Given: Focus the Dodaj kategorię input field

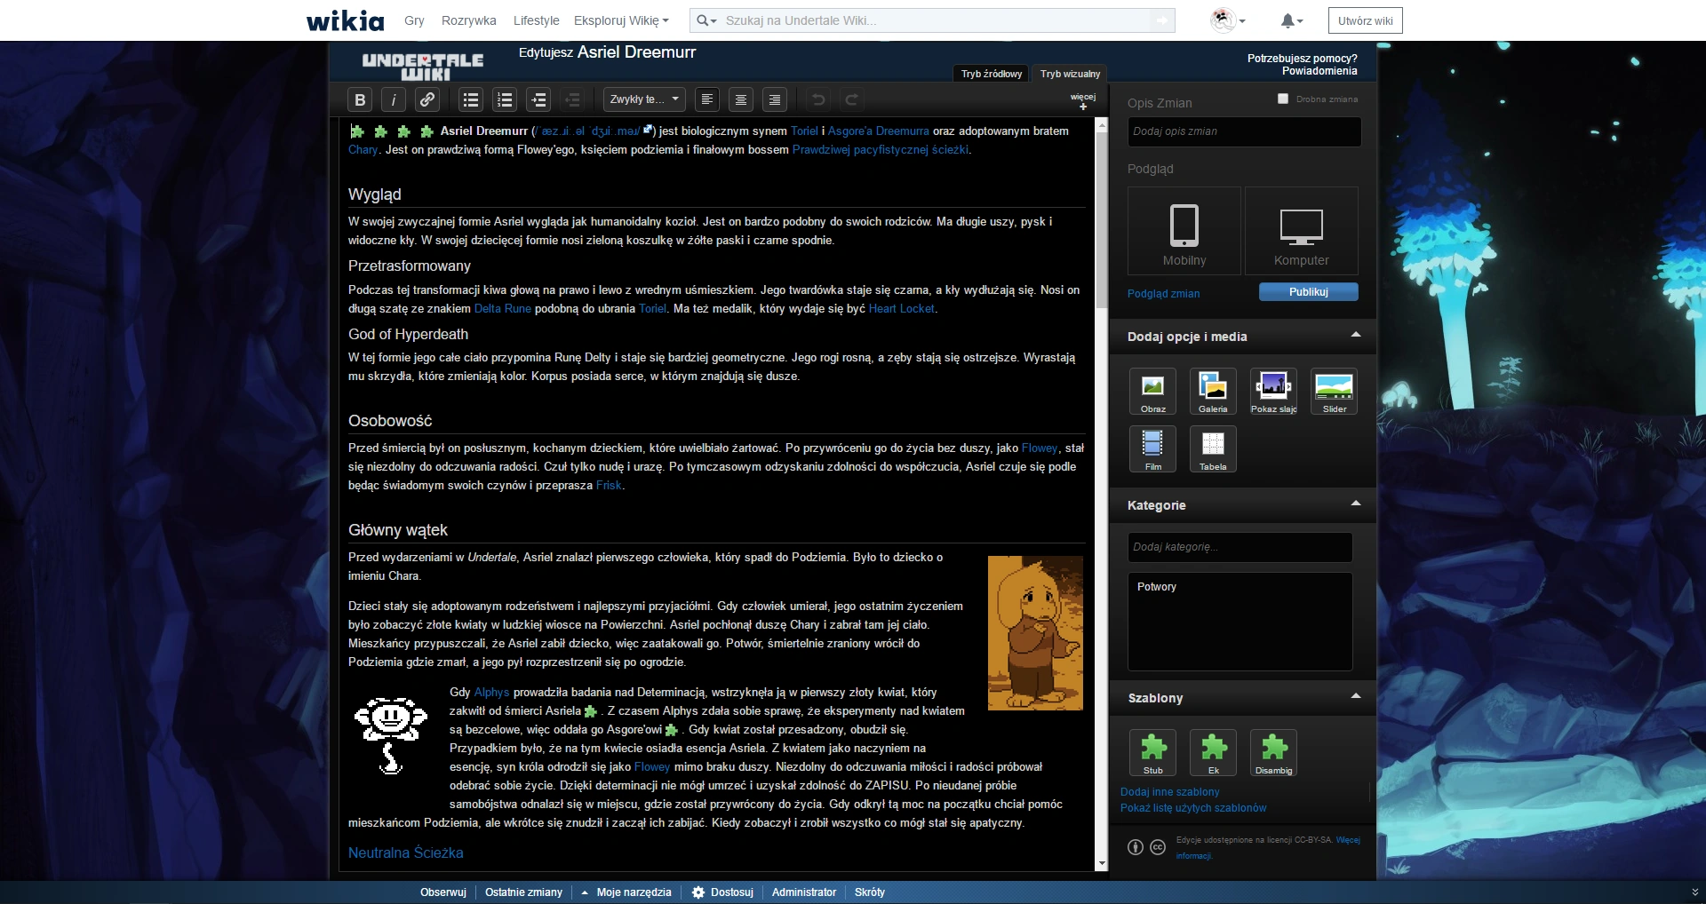Looking at the screenshot, I should pyautogui.click(x=1240, y=547).
